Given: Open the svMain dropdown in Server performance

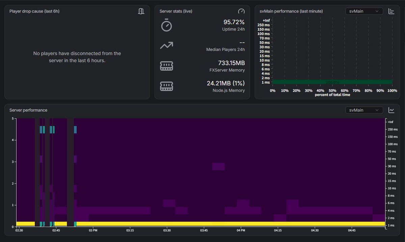Looking at the screenshot, I should tap(364, 110).
